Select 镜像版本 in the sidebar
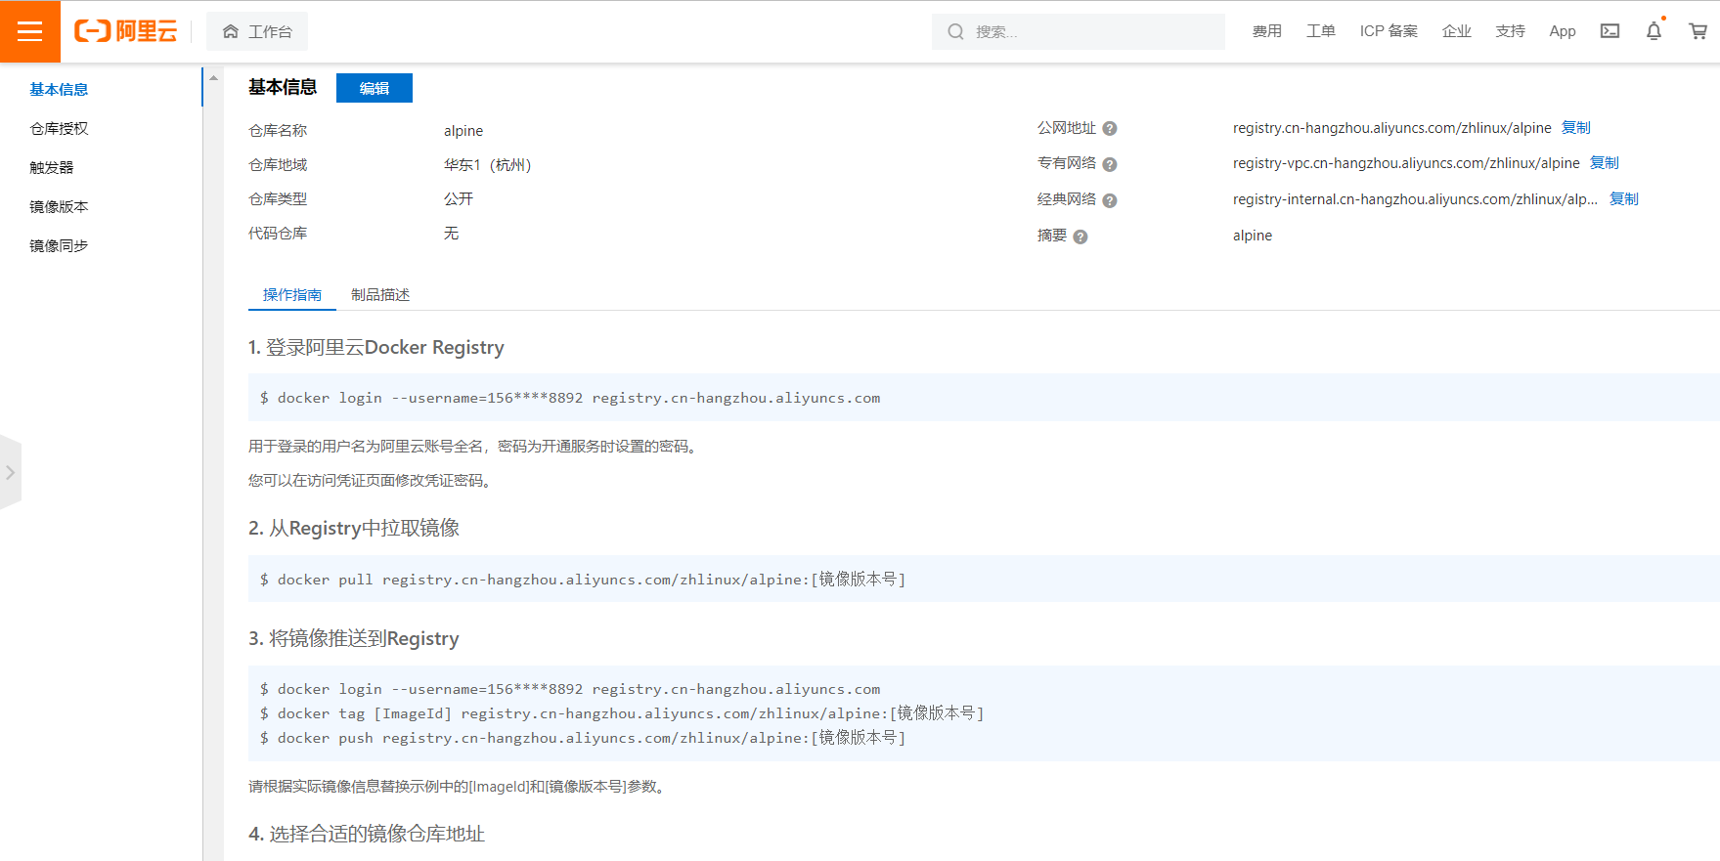 [59, 206]
